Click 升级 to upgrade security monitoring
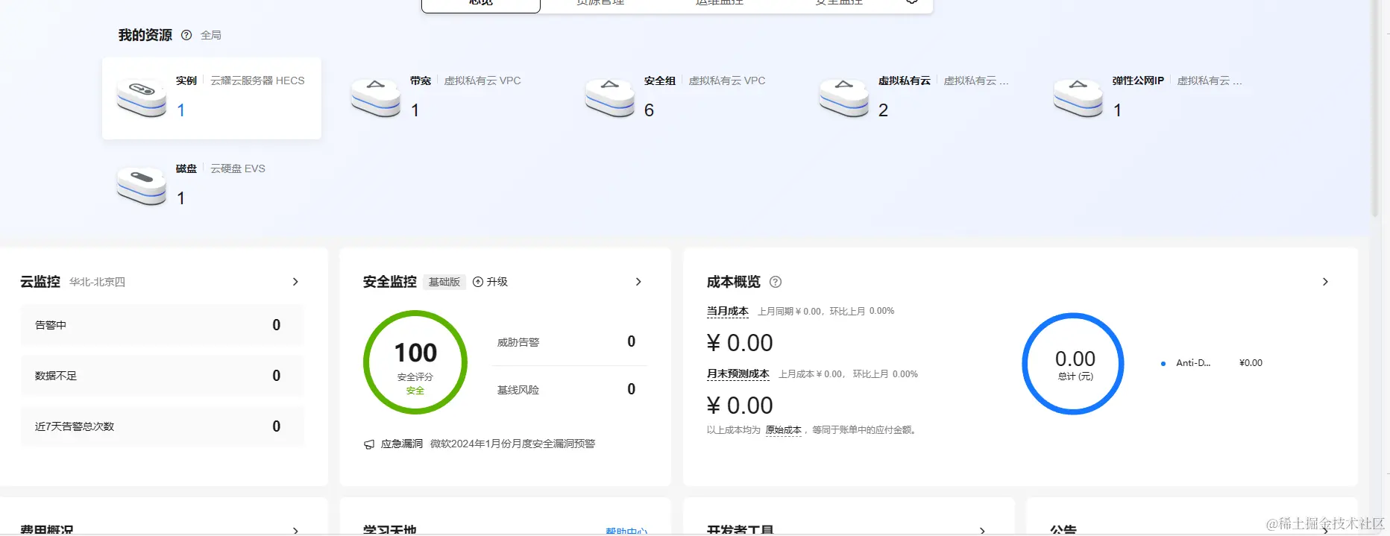This screenshot has width=1390, height=536. pyautogui.click(x=490, y=282)
